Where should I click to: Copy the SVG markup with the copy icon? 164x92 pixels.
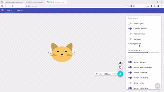[120, 68]
